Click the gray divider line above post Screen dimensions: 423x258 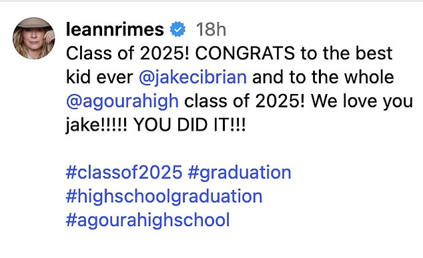pos(211,1)
